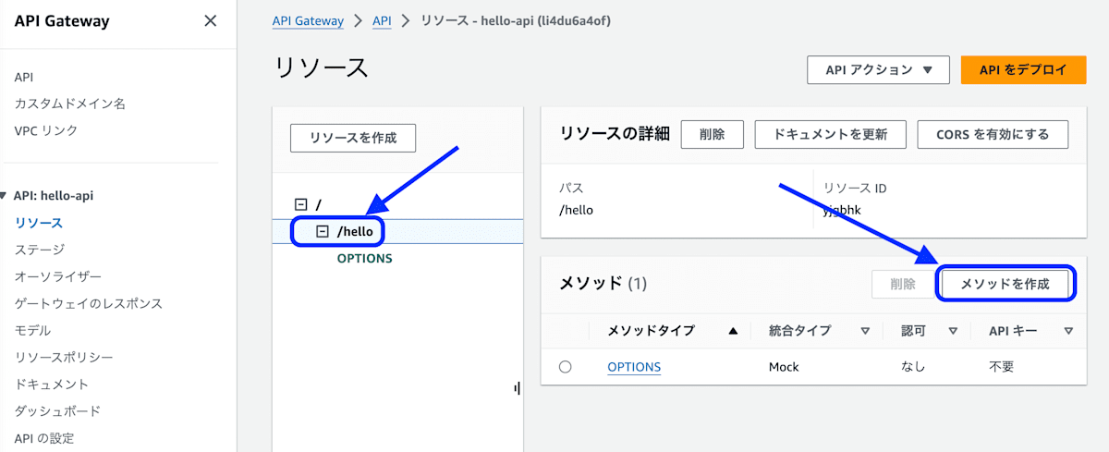The height and width of the screenshot is (452, 1109).
Task: Open VPC リンク in the sidebar
Action: pyautogui.click(x=46, y=130)
